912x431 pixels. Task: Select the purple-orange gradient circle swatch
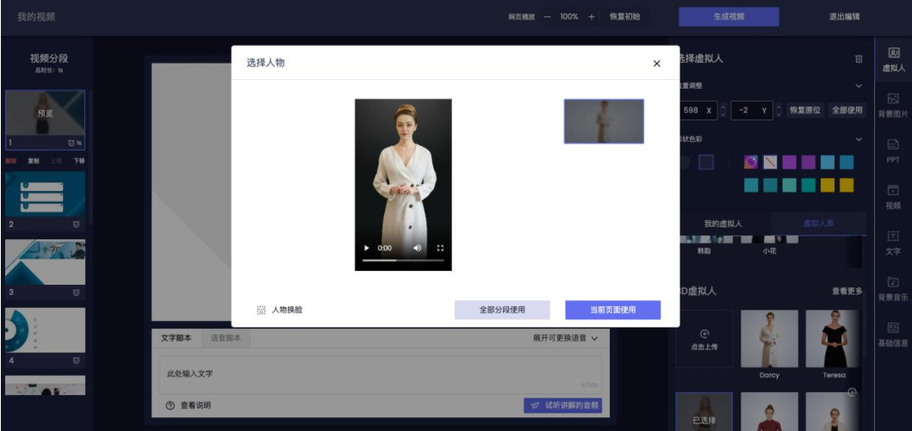[x=751, y=162]
